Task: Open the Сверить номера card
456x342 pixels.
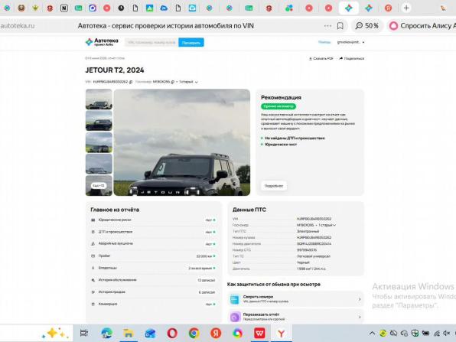Action: [x=295, y=299]
